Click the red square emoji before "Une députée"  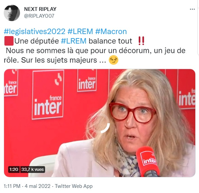(x=9, y=41)
